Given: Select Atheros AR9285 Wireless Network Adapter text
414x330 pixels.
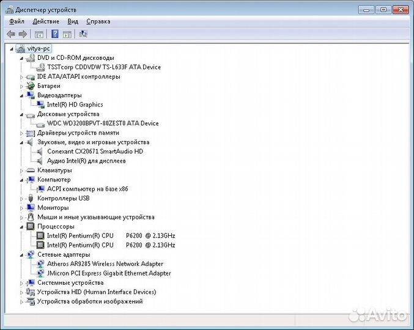Looking at the screenshot, I should (x=105, y=264).
